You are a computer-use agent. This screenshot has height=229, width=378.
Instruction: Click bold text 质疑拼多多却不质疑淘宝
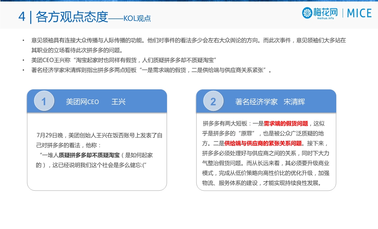click(x=89, y=155)
